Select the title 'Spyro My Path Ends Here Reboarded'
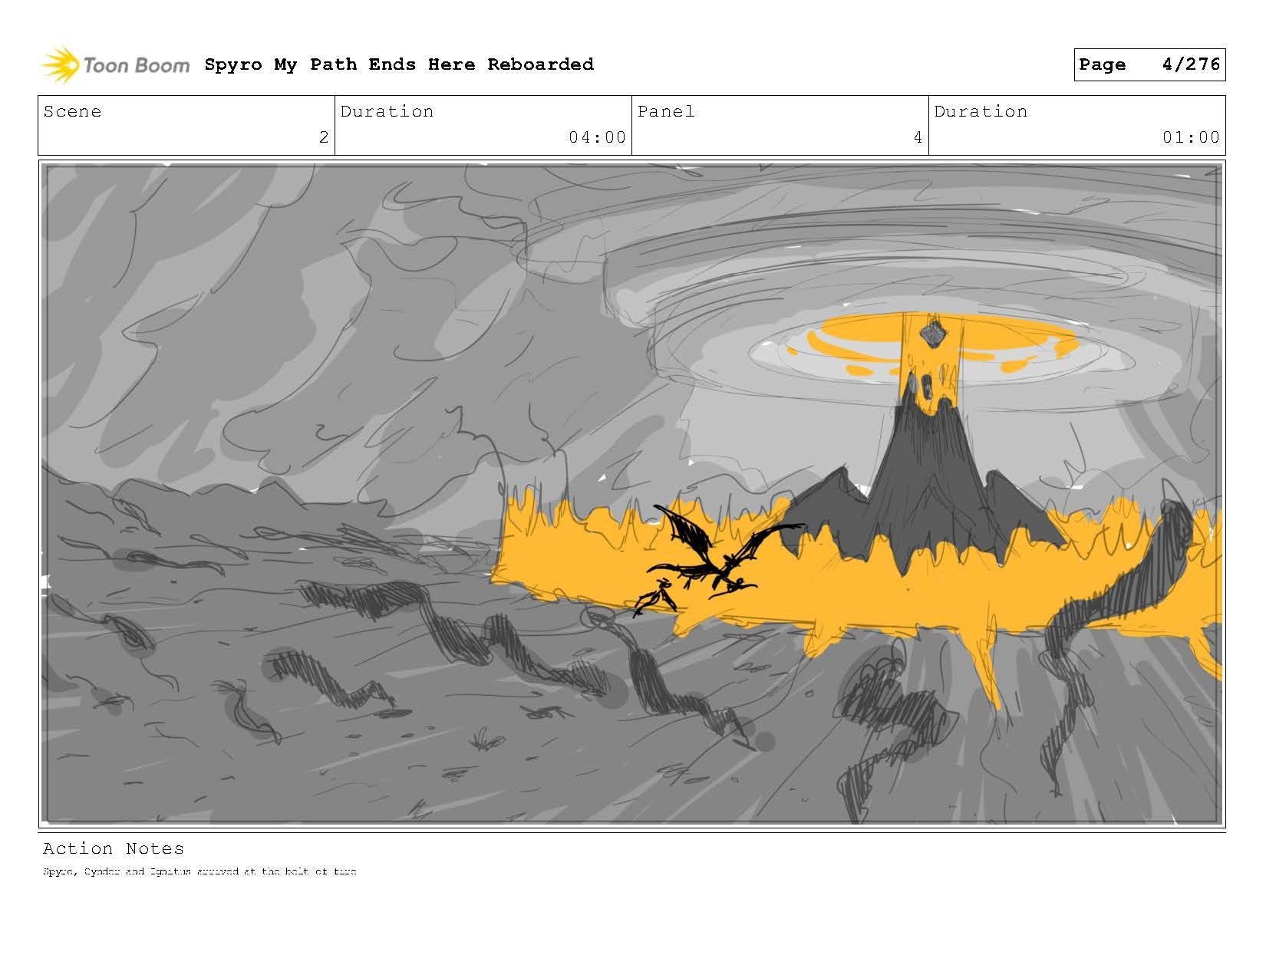 (x=399, y=64)
